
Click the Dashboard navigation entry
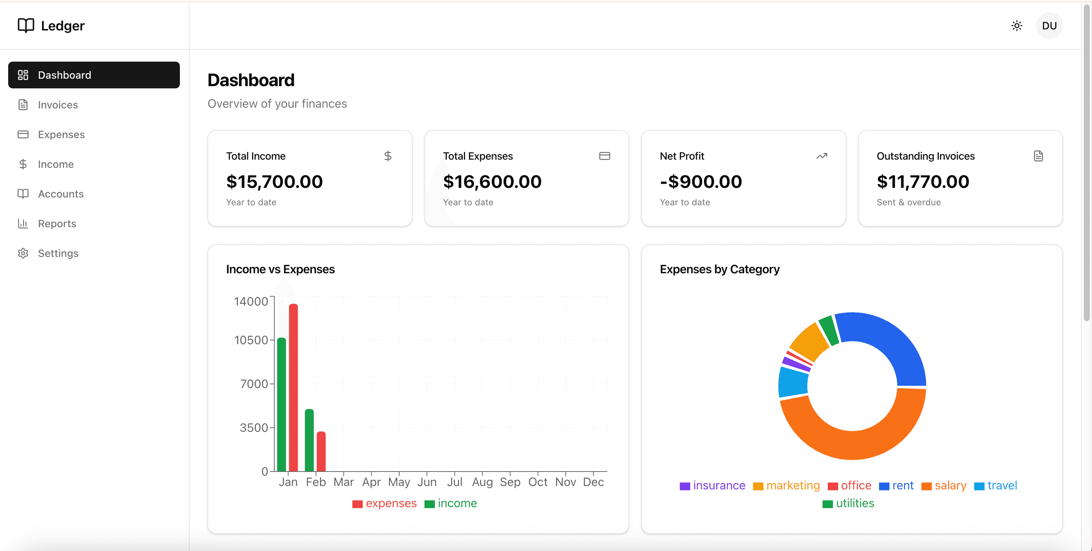click(64, 75)
